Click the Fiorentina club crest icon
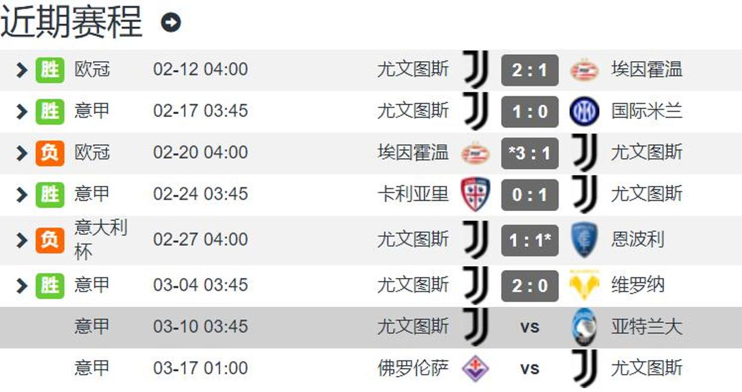 coord(475,368)
